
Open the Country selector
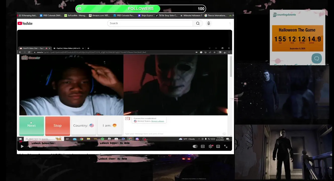83,125
